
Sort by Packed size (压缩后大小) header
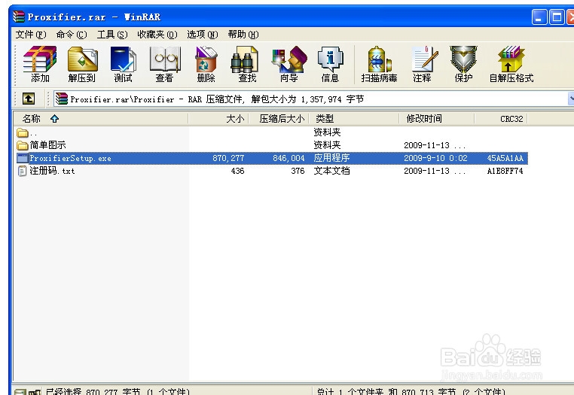[x=279, y=119]
